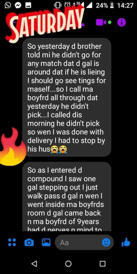Tap message starting 'So yesterday d brother'
This screenshot has width=137, height=274.
click(67, 97)
